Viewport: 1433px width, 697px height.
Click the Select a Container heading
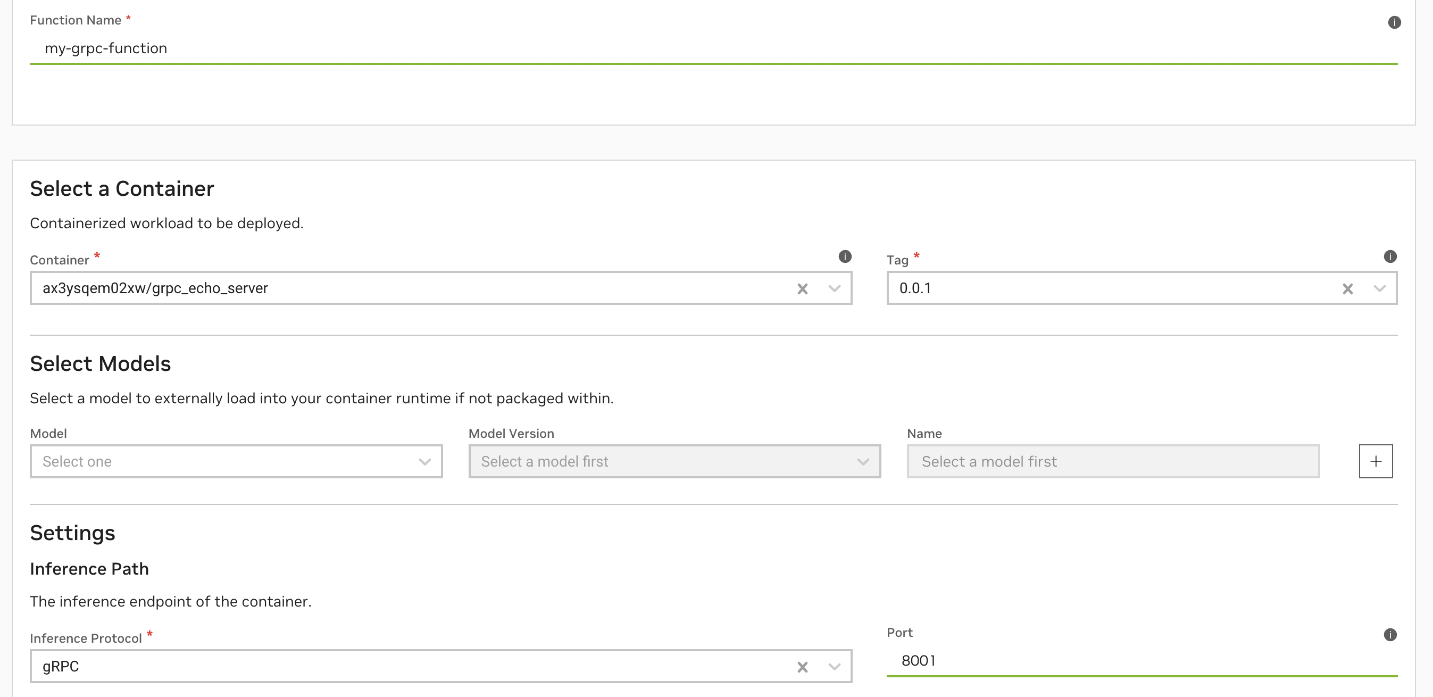(x=122, y=189)
